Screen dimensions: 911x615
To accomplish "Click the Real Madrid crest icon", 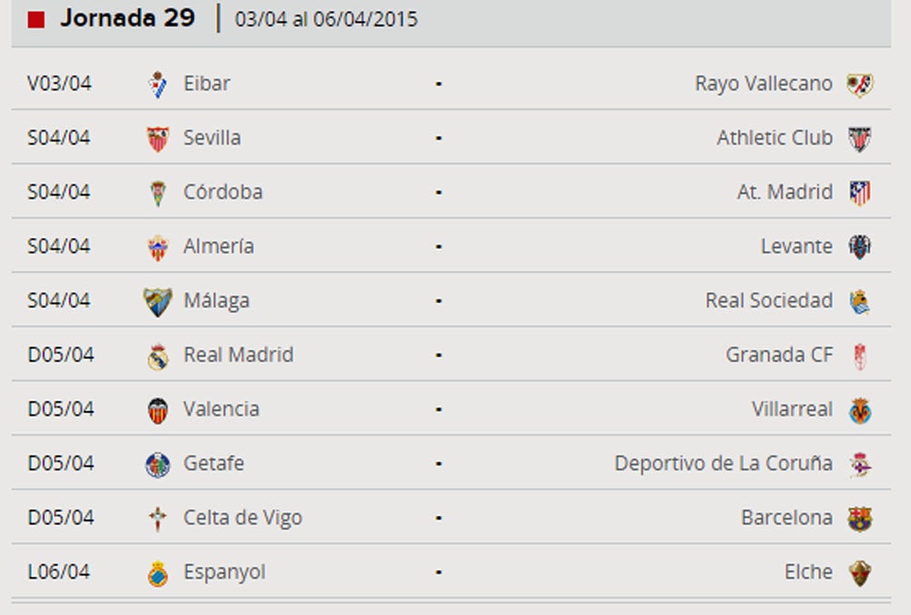I will pos(159,355).
